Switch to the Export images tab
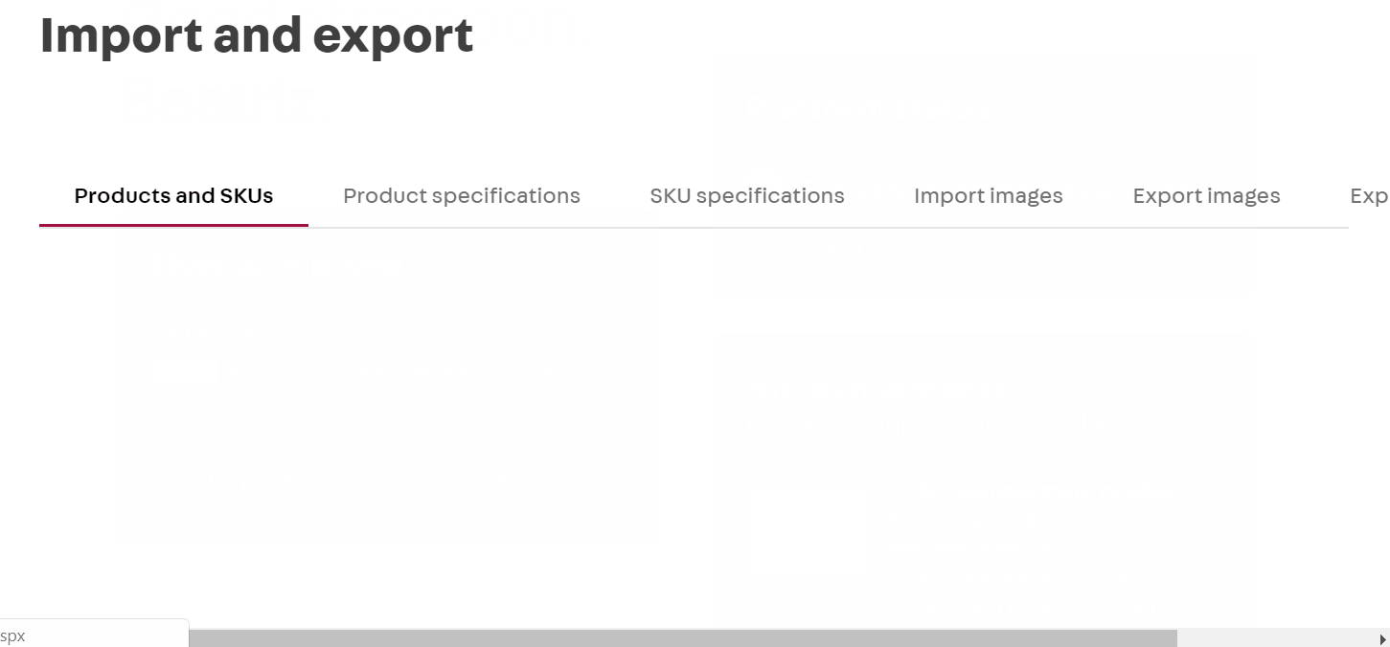1390x647 pixels. [x=1207, y=195]
